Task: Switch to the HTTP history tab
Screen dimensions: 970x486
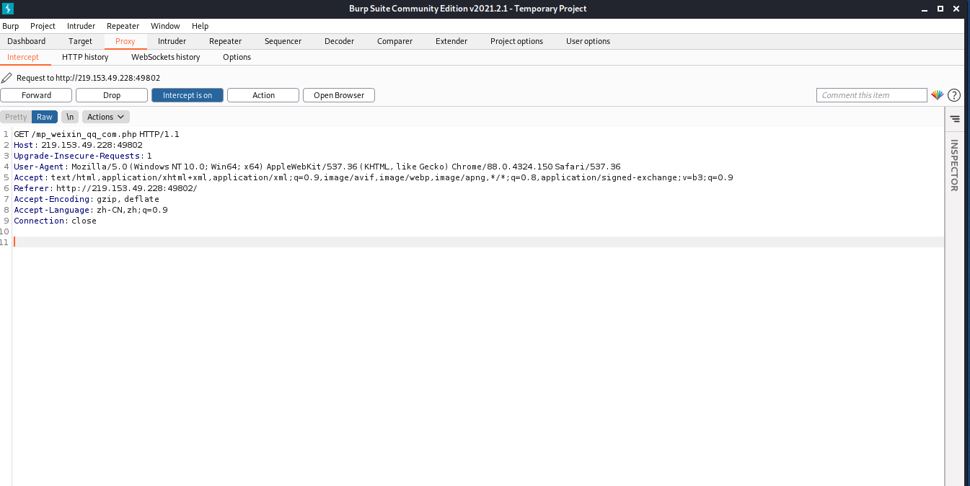Action: click(x=85, y=57)
